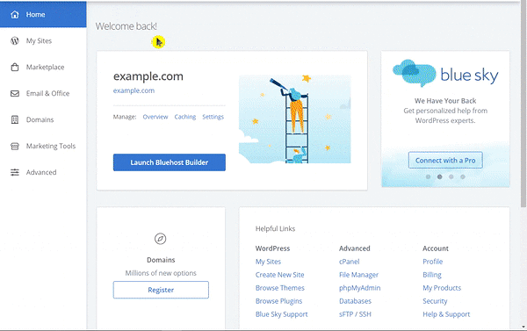Click Connect with a Pro button

click(x=445, y=161)
